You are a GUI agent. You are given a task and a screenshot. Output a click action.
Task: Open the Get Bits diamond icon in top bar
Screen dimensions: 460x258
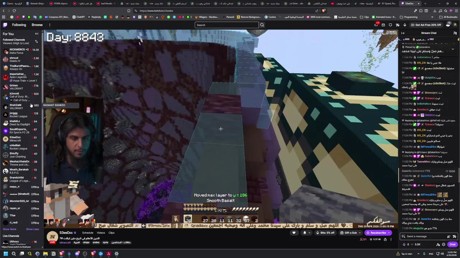point(405,25)
